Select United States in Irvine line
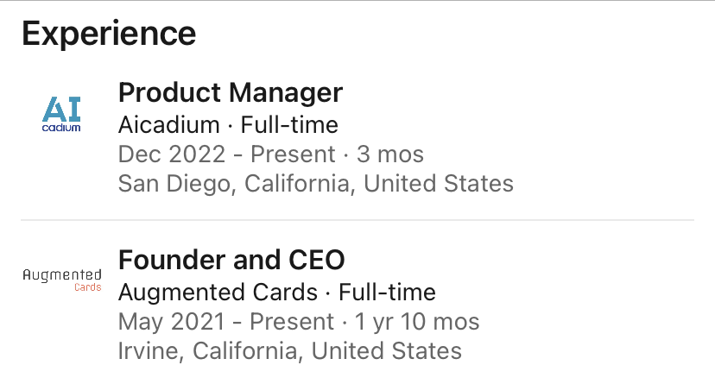Image resolution: width=715 pixels, height=384 pixels. coord(386,350)
